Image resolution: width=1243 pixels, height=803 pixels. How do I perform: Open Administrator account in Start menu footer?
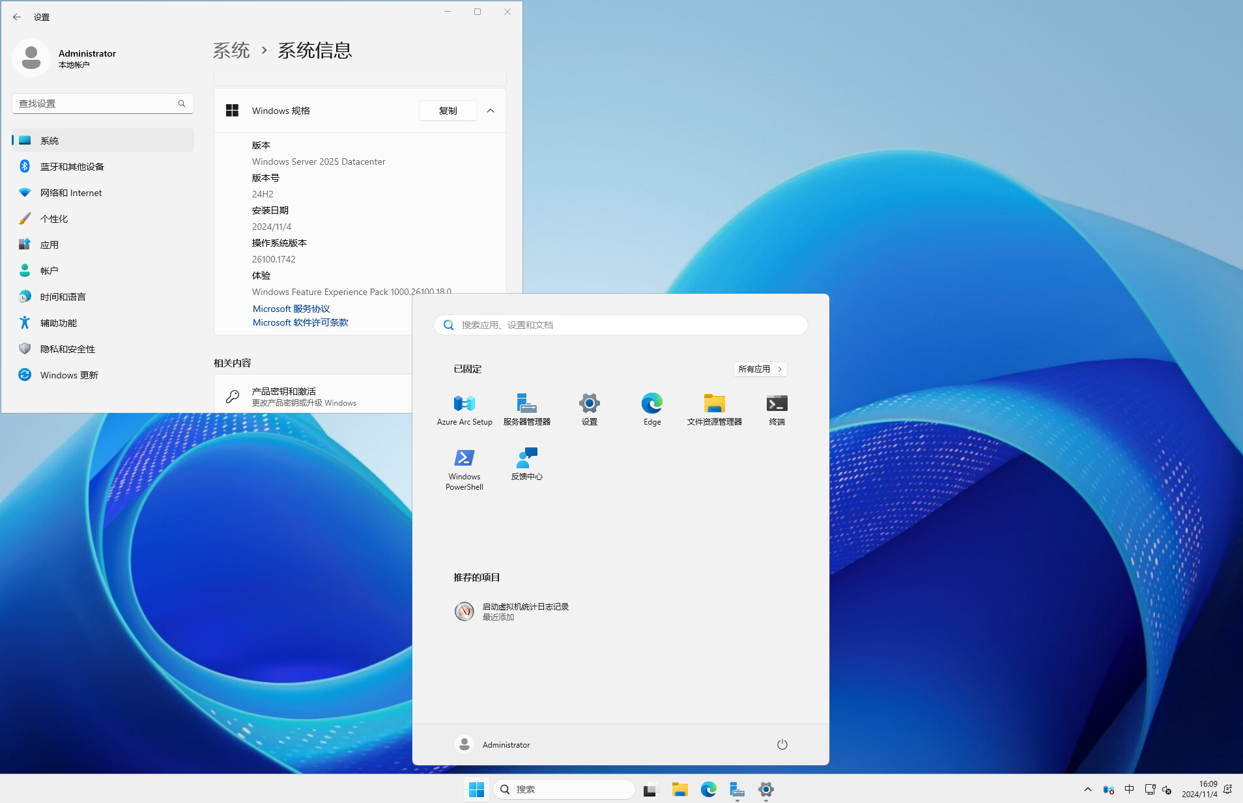493,744
